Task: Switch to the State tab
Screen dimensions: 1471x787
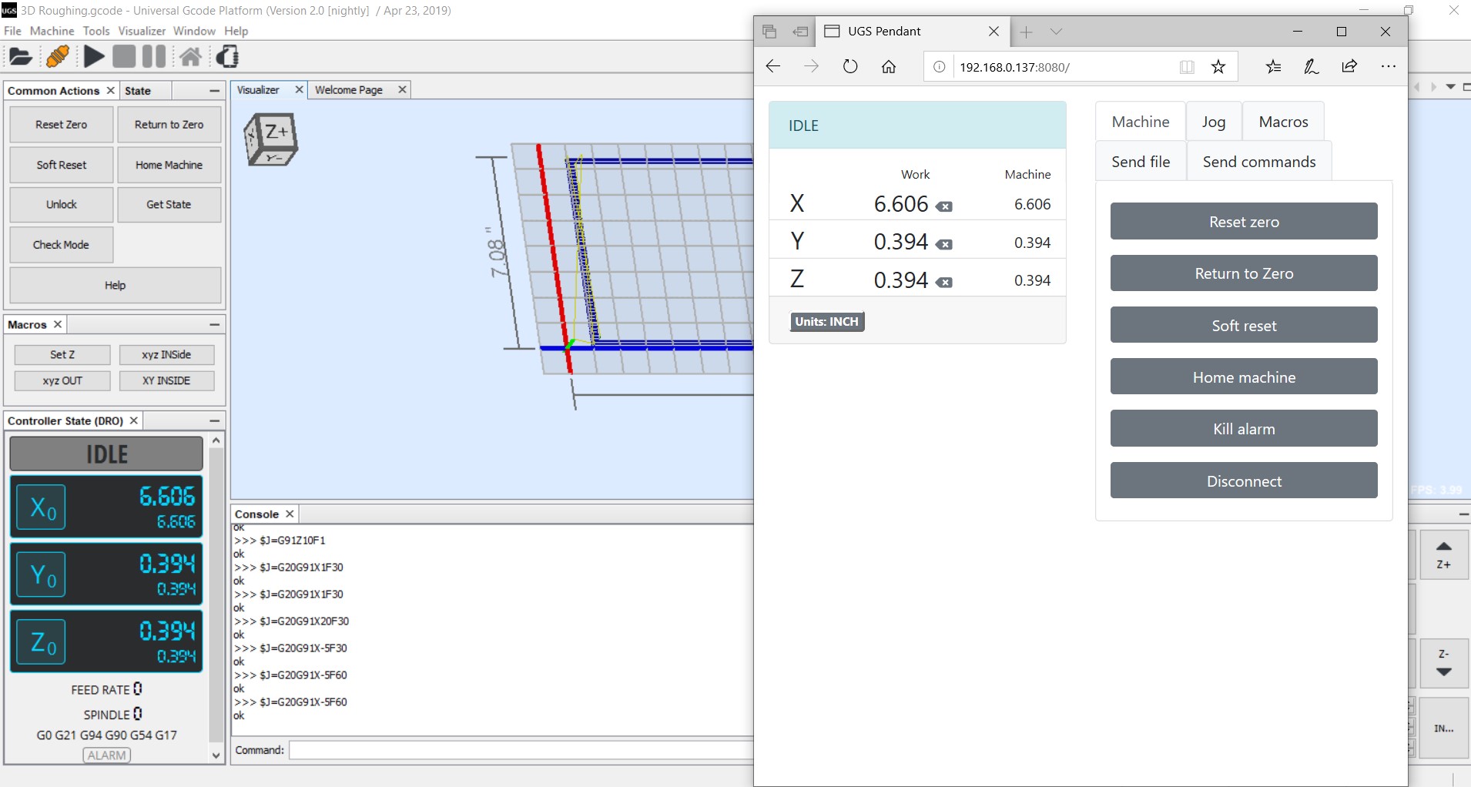Action: [138, 90]
